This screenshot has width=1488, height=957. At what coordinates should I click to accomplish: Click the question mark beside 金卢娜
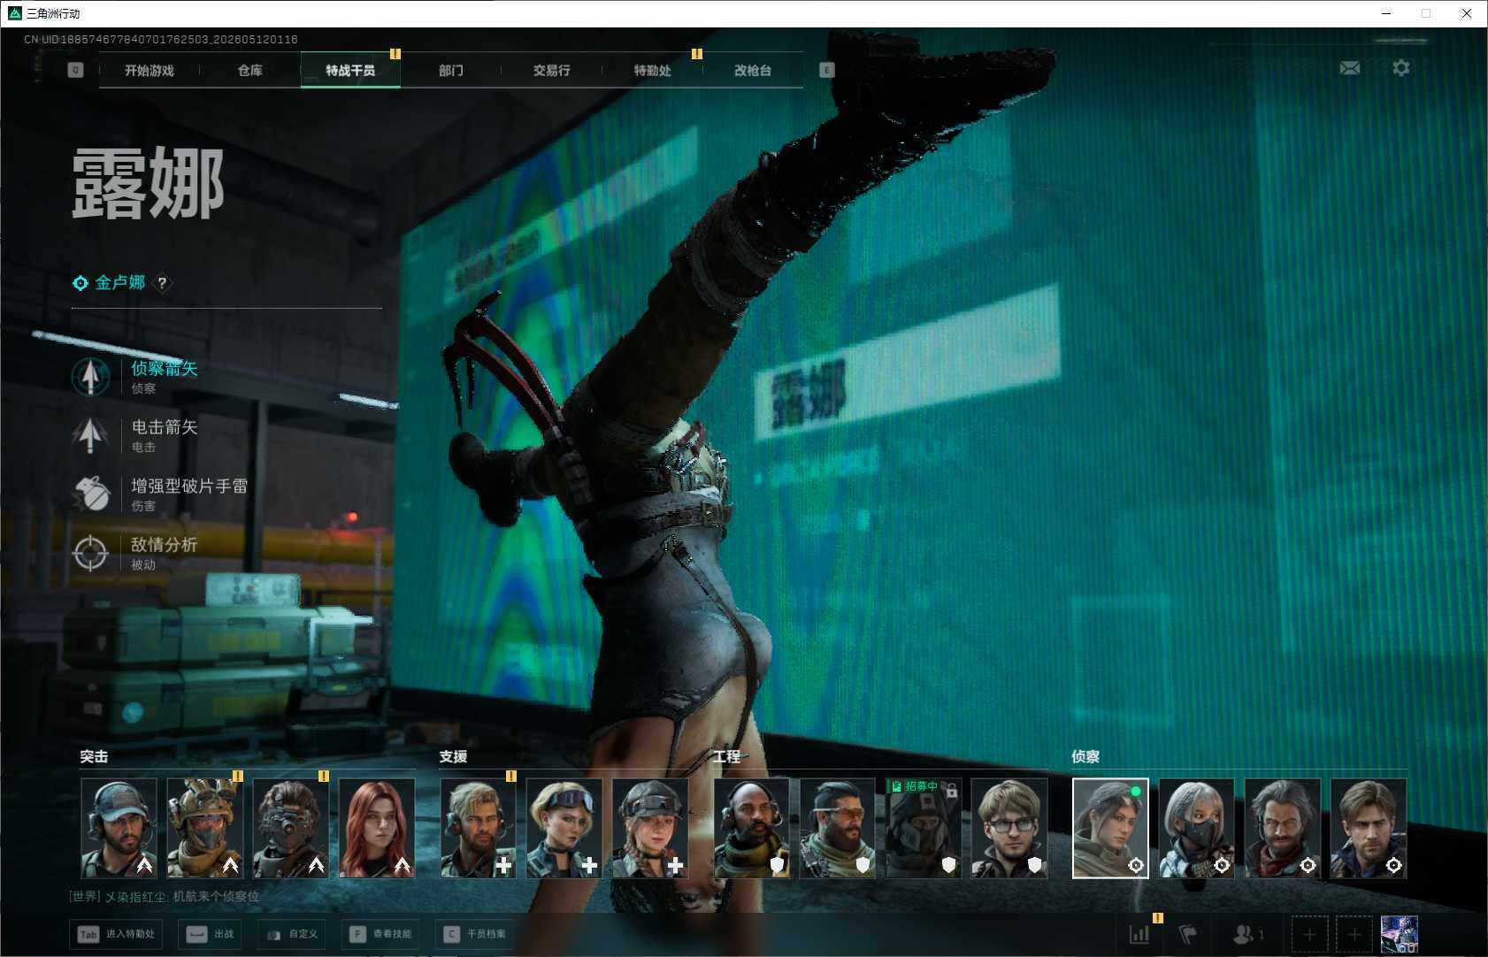[162, 283]
